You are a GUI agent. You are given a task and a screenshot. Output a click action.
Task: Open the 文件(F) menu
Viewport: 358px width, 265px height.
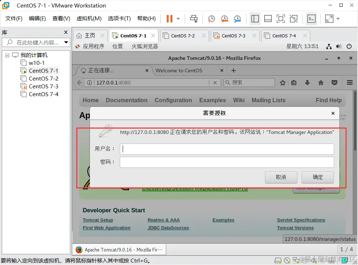point(14,19)
